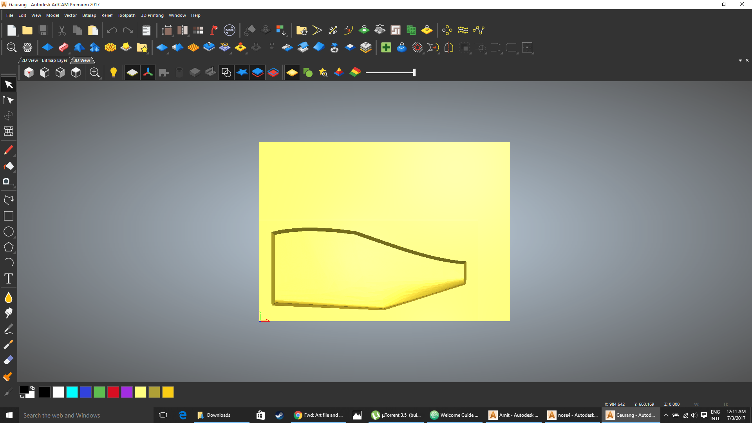752x423 pixels.
Task: Choose the red Paint brush tool
Action: pyautogui.click(x=9, y=150)
